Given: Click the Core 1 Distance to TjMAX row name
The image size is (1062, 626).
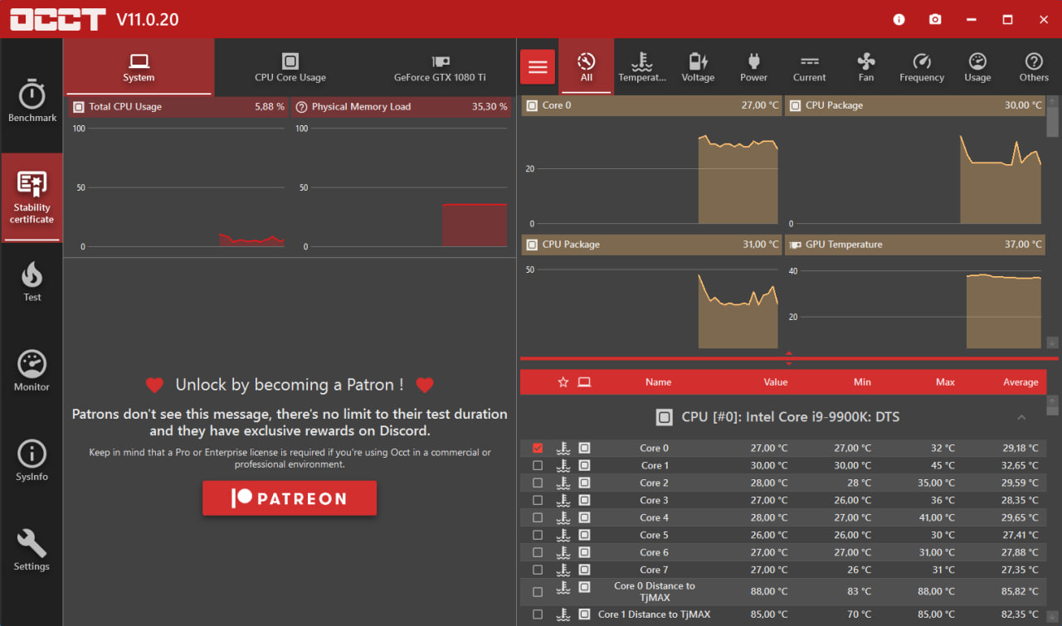Looking at the screenshot, I should click(x=655, y=614).
